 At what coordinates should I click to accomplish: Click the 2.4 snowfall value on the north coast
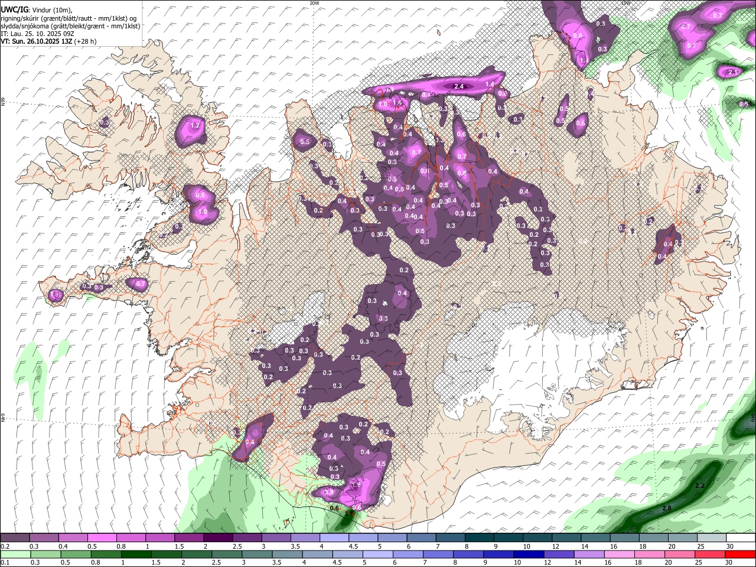[x=458, y=87]
